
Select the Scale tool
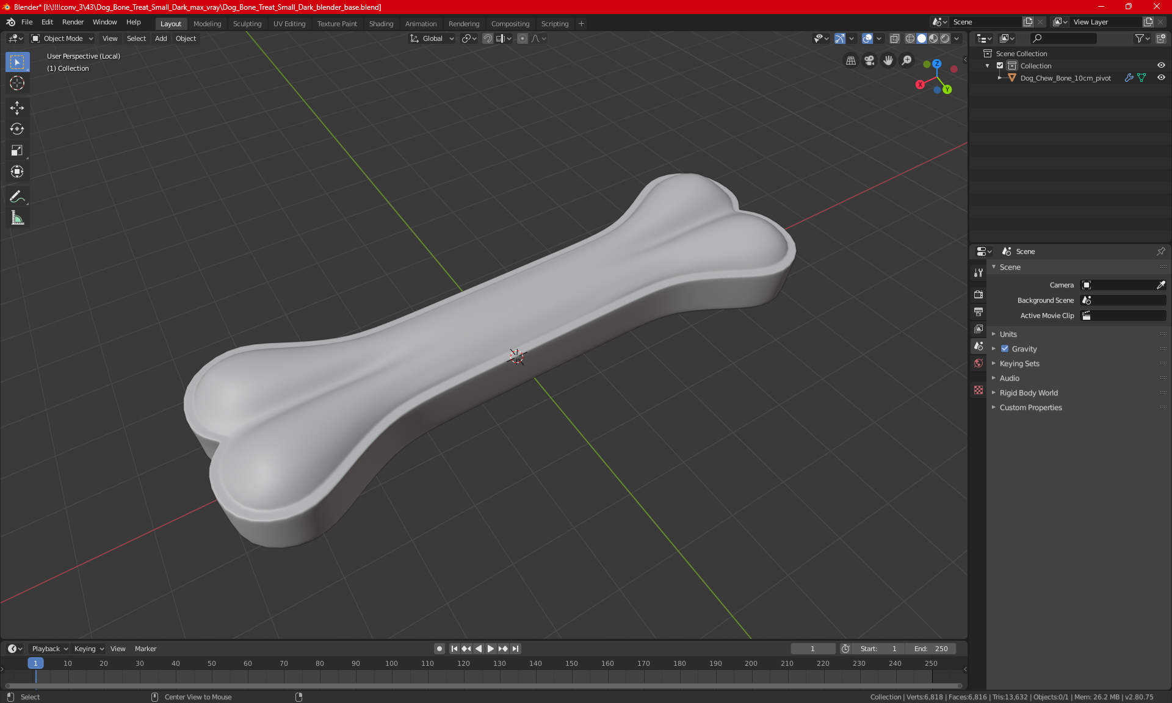pyautogui.click(x=17, y=150)
